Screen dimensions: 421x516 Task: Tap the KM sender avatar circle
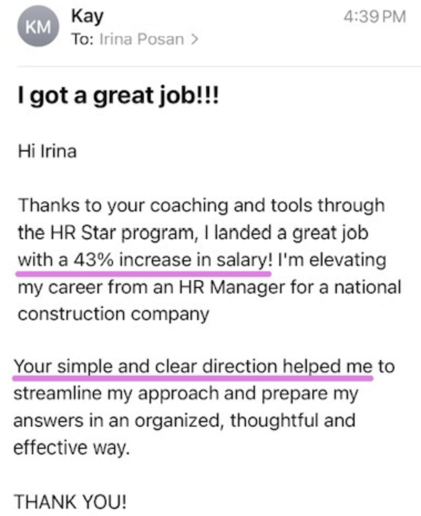tap(34, 28)
